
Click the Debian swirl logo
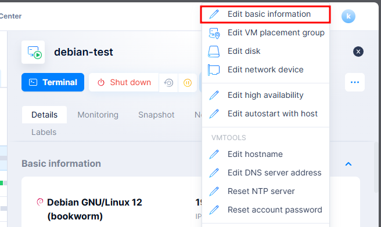[x=40, y=202]
